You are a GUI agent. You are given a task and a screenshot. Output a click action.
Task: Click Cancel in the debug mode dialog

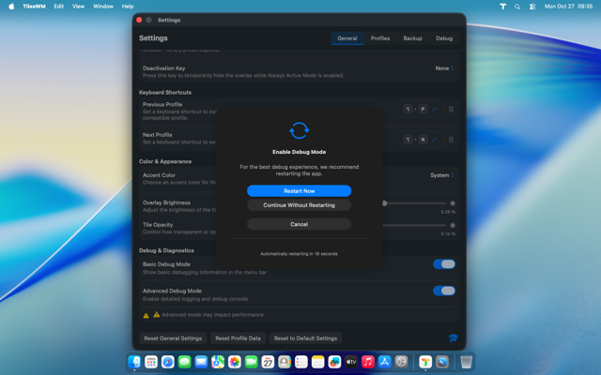(299, 224)
